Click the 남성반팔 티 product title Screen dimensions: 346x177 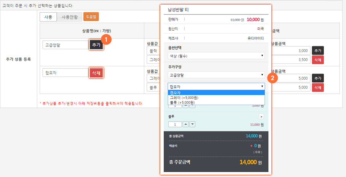(x=178, y=10)
